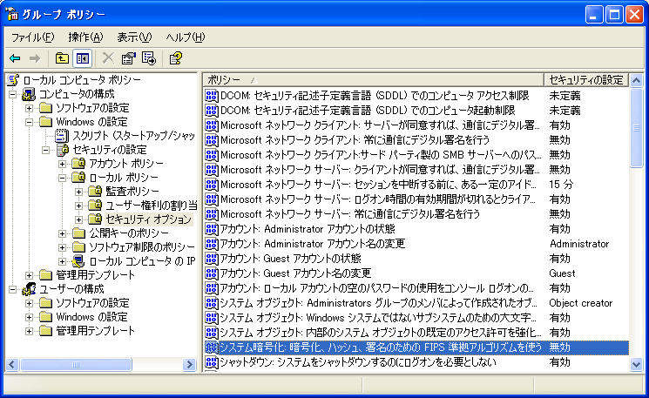Viewport: 649px width, 398px height.
Task: Click the Group Policy title bar icon
Action: pyautogui.click(x=12, y=14)
